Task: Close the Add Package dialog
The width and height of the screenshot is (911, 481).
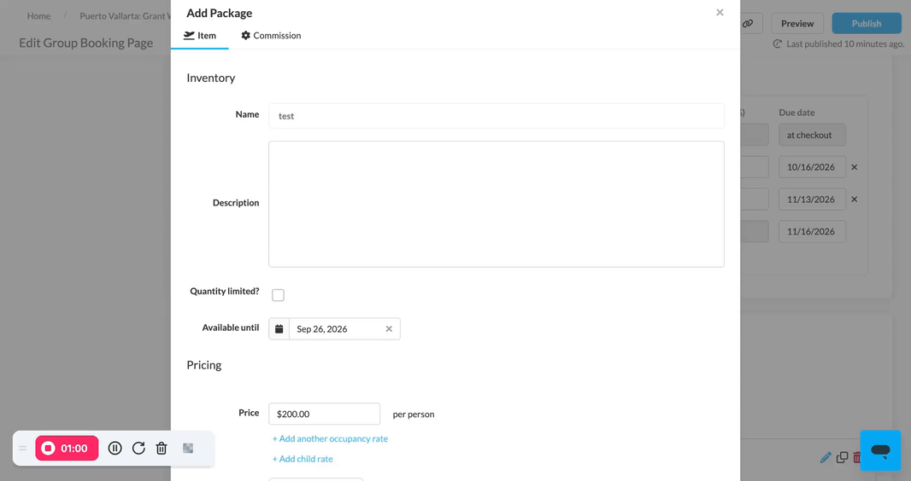Action: [x=720, y=12]
